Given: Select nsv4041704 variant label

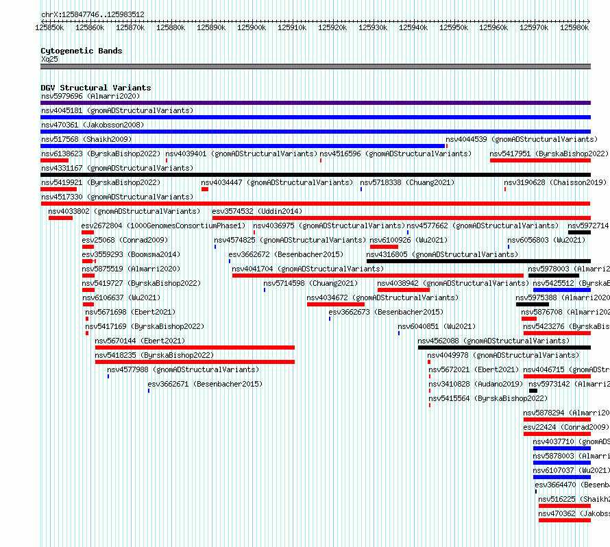Looking at the screenshot, I should [x=308, y=269].
